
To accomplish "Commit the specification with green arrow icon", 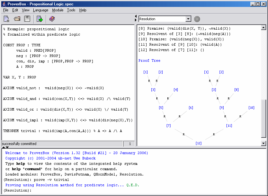I will 40,19.
